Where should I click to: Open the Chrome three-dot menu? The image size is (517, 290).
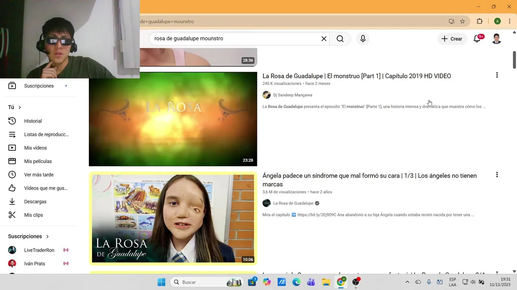pyautogui.click(x=509, y=21)
